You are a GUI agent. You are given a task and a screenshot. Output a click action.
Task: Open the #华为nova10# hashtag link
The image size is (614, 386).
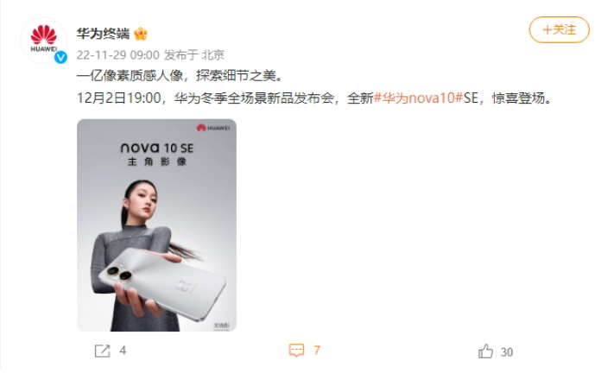tap(418, 98)
